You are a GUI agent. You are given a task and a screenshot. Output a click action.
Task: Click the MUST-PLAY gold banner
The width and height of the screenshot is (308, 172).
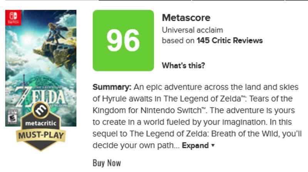41,136
